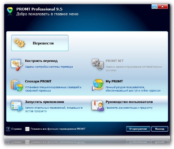The height and width of the screenshot is (149, 174).
Task: Click the PROMT logo in the title bar
Action: pos(10,10)
